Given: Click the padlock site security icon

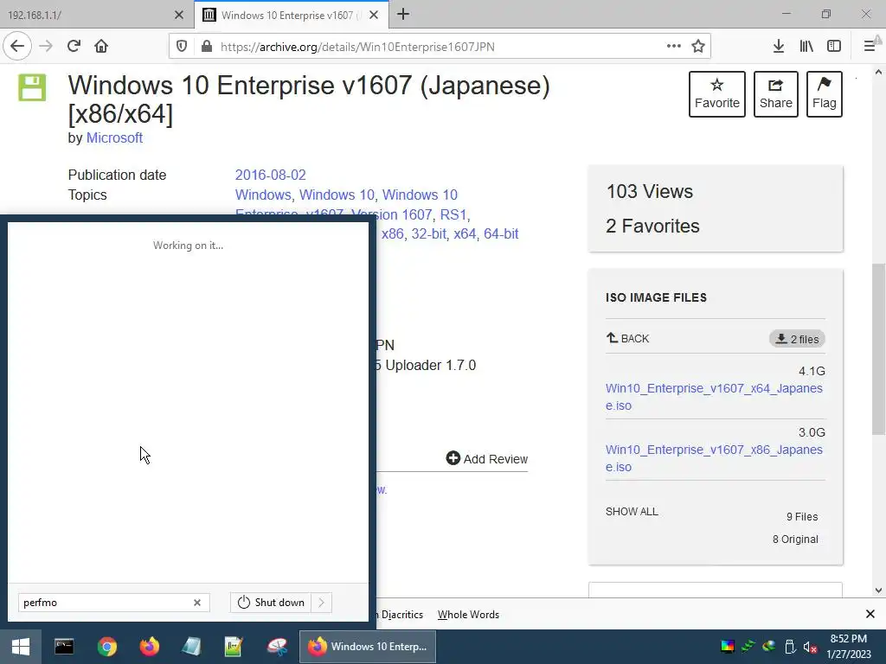Looking at the screenshot, I should (x=207, y=47).
